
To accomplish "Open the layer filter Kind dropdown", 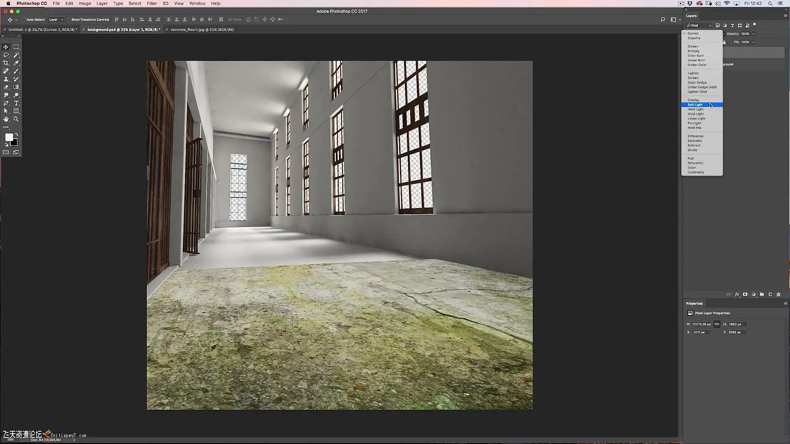I will (x=699, y=25).
